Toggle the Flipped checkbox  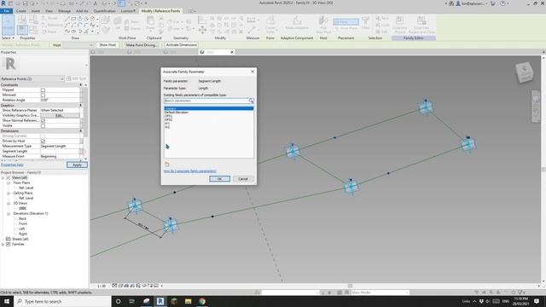tap(43, 90)
